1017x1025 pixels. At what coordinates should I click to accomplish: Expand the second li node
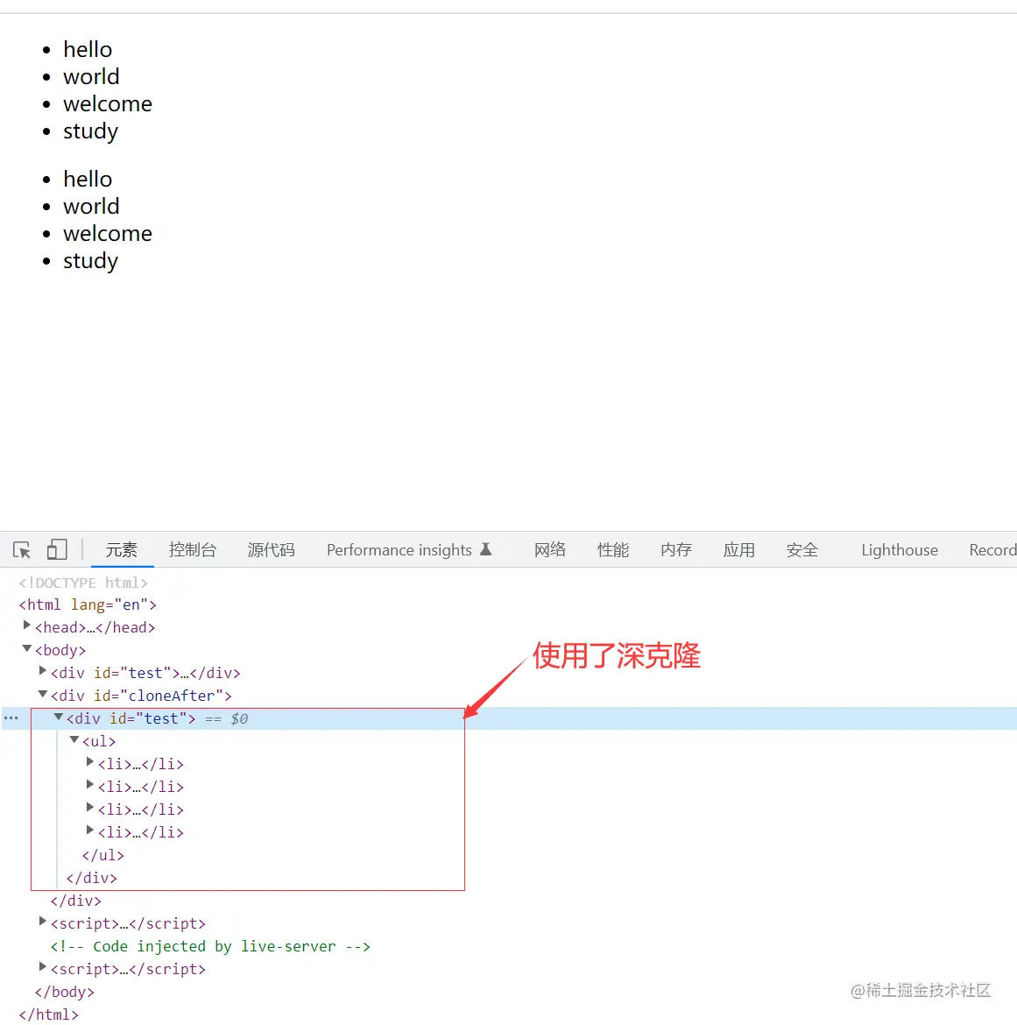coord(90,784)
